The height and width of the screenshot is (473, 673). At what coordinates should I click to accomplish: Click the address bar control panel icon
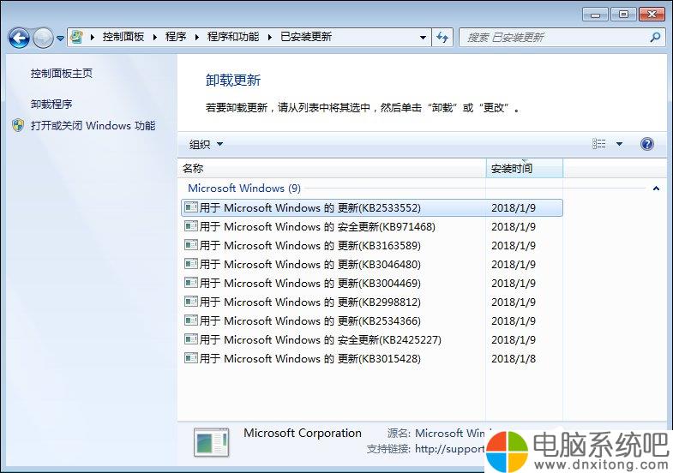[78, 37]
